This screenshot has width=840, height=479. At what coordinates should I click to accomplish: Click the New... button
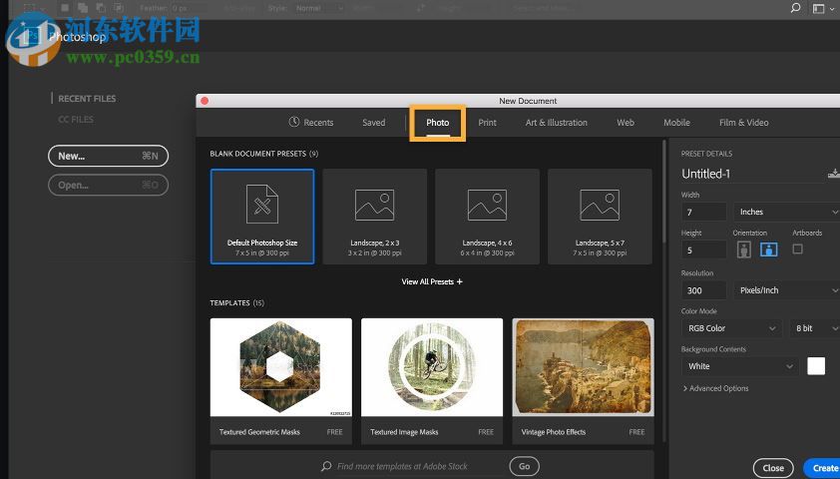(108, 156)
